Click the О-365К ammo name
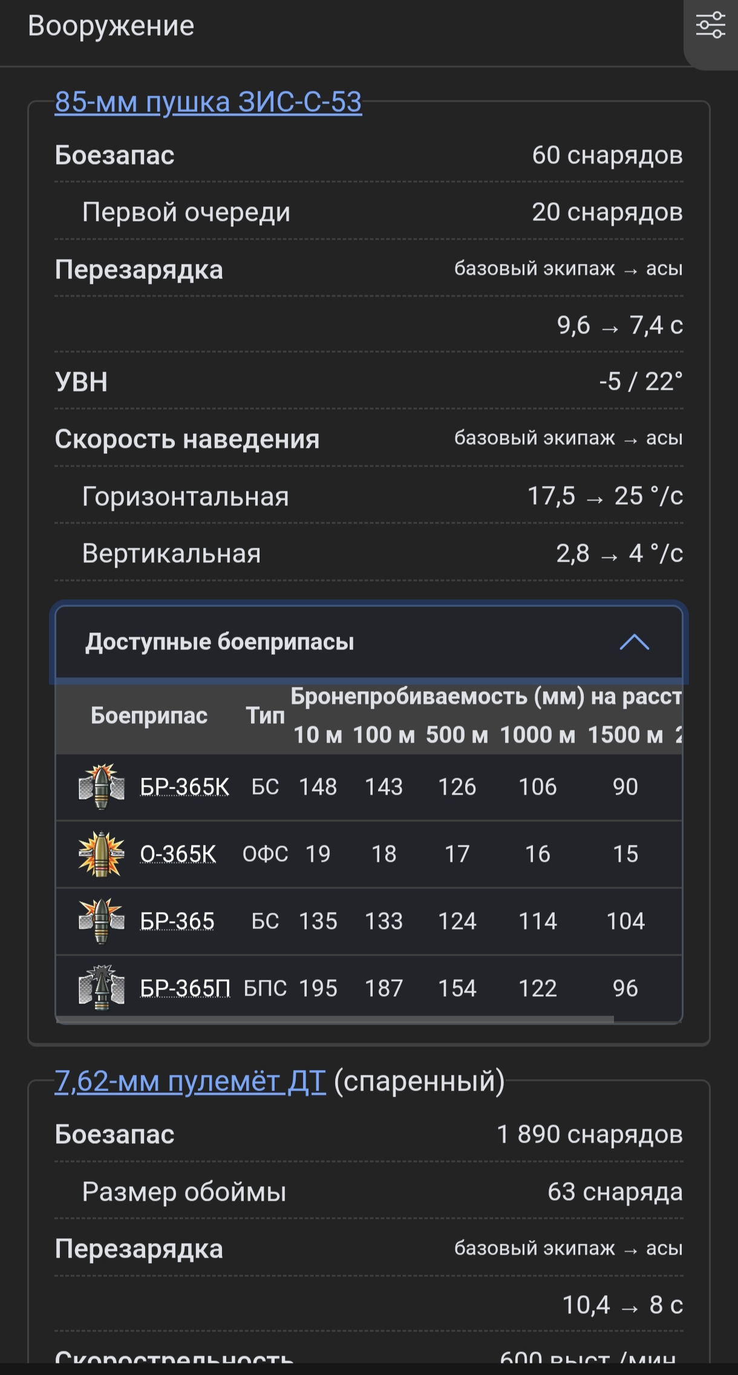 click(178, 854)
